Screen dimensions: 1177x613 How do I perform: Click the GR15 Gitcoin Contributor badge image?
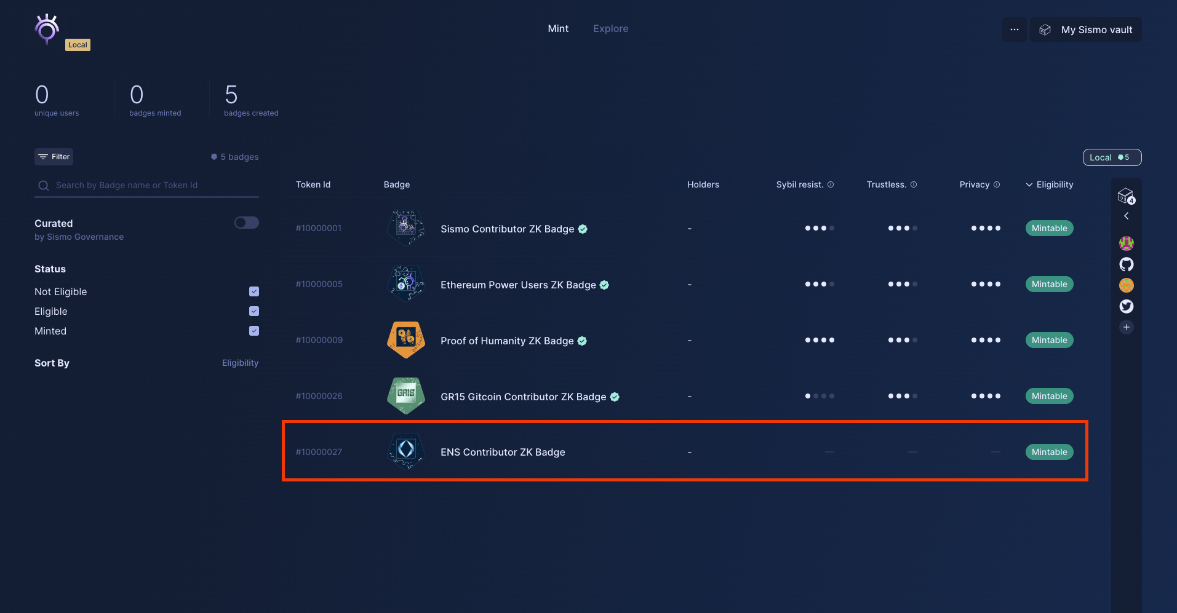point(406,395)
